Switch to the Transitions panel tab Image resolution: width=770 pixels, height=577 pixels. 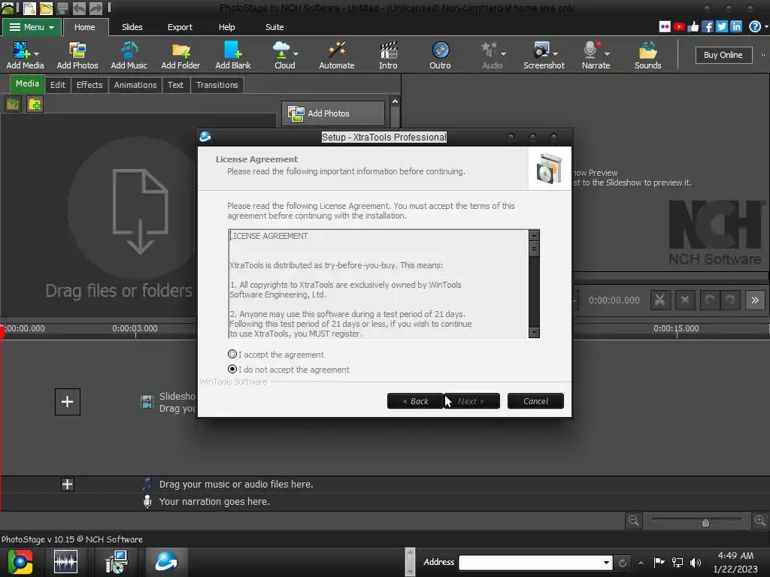[x=217, y=85]
